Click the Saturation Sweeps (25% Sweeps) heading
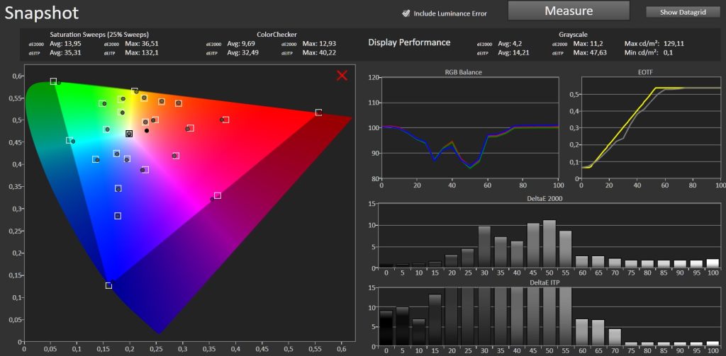The width and height of the screenshot is (726, 356). point(99,35)
